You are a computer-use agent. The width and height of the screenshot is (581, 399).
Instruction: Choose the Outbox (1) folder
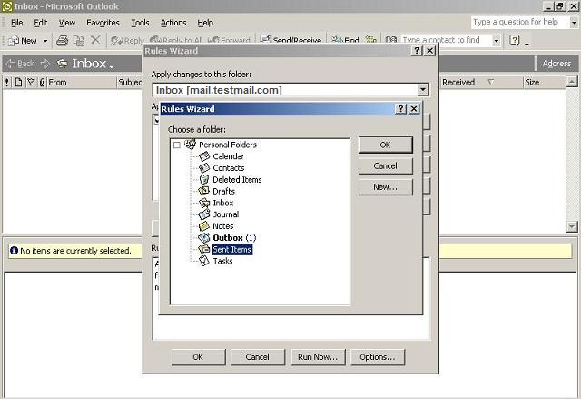click(234, 238)
